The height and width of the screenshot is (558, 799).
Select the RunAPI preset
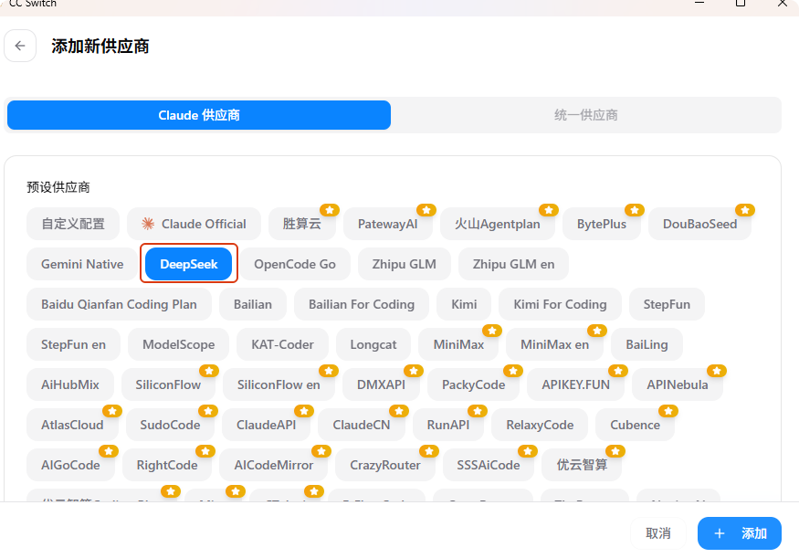[448, 425]
